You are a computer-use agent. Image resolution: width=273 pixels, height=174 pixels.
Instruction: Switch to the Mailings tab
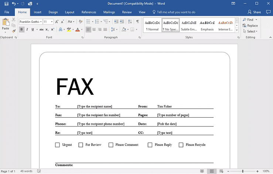pos(109,12)
